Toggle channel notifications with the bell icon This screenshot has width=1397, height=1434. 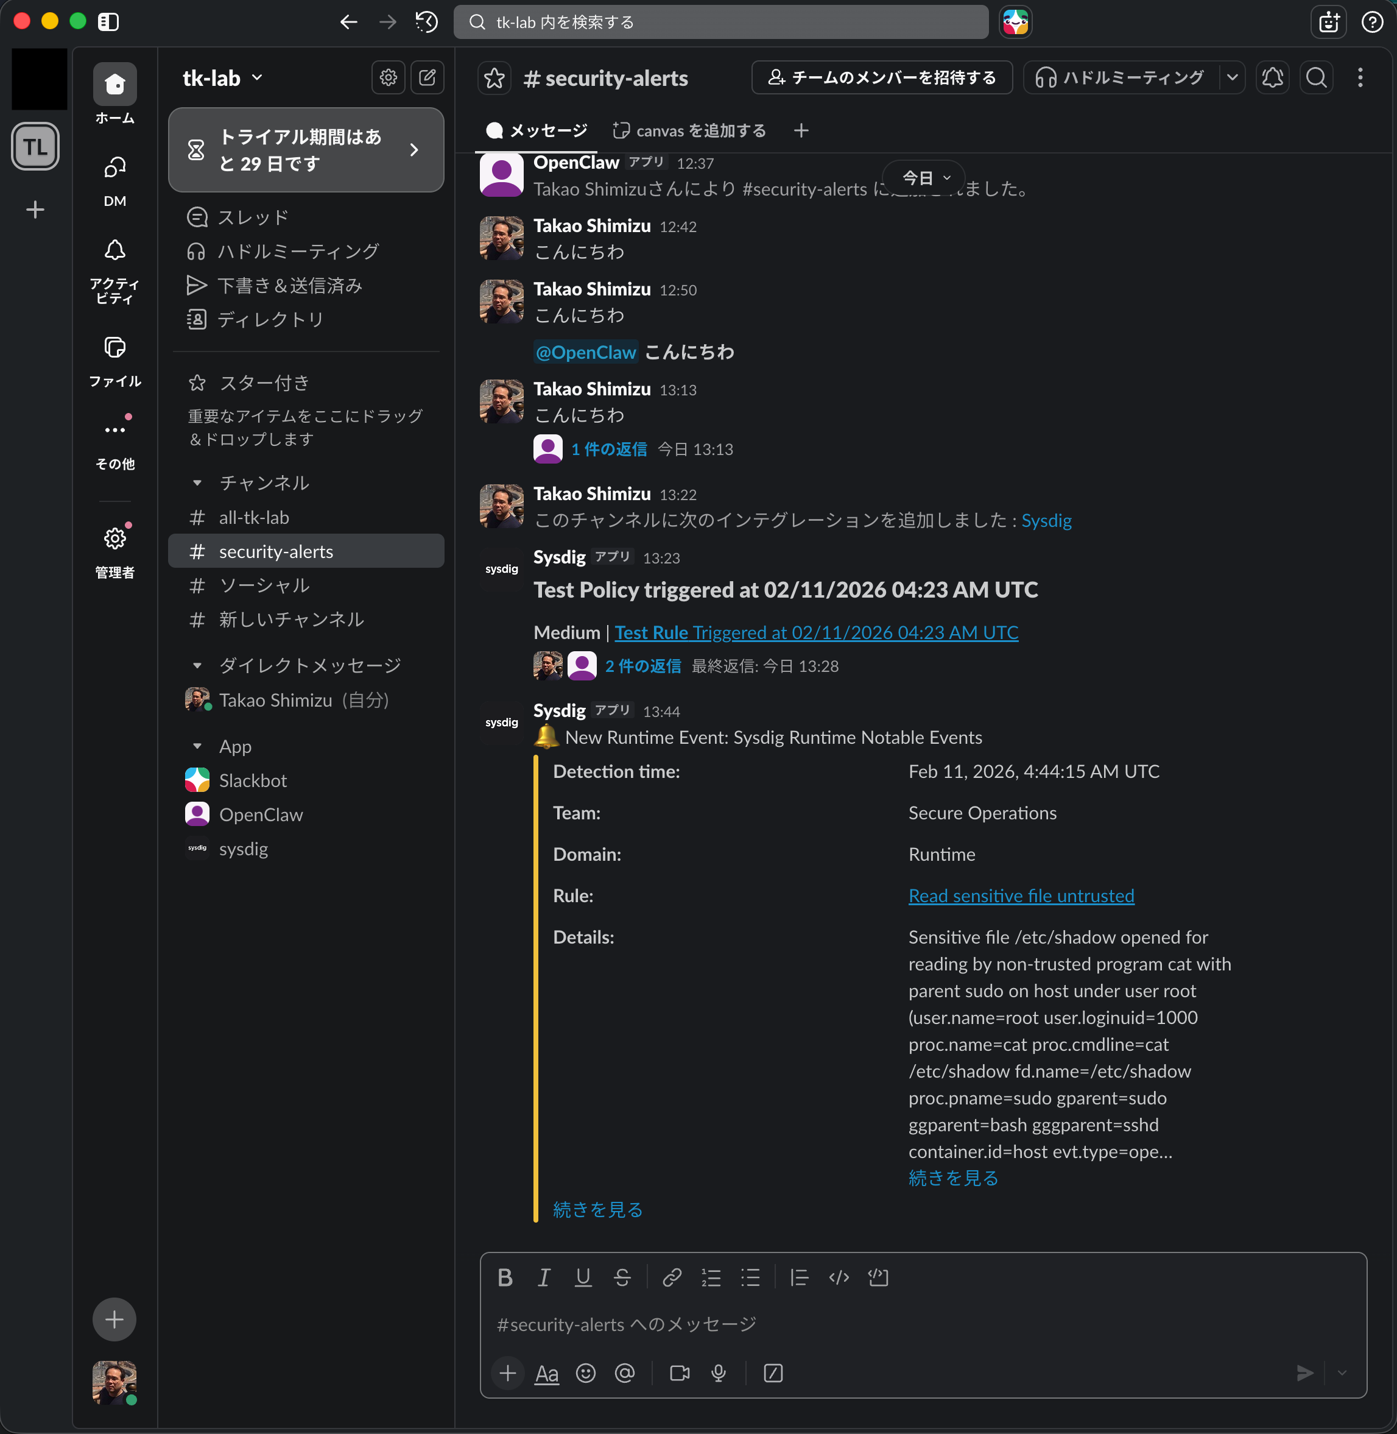tap(1272, 77)
